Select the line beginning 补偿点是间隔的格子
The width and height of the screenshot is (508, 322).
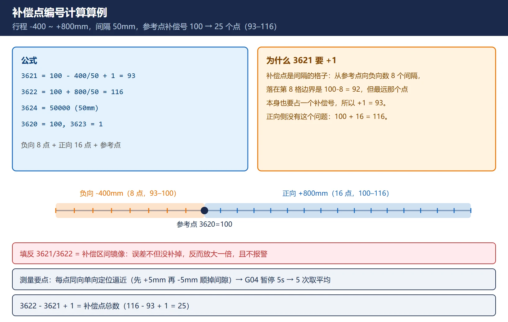pyautogui.click(x=344, y=76)
